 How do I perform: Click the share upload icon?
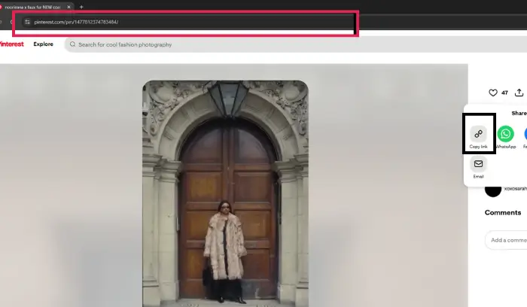pos(519,93)
